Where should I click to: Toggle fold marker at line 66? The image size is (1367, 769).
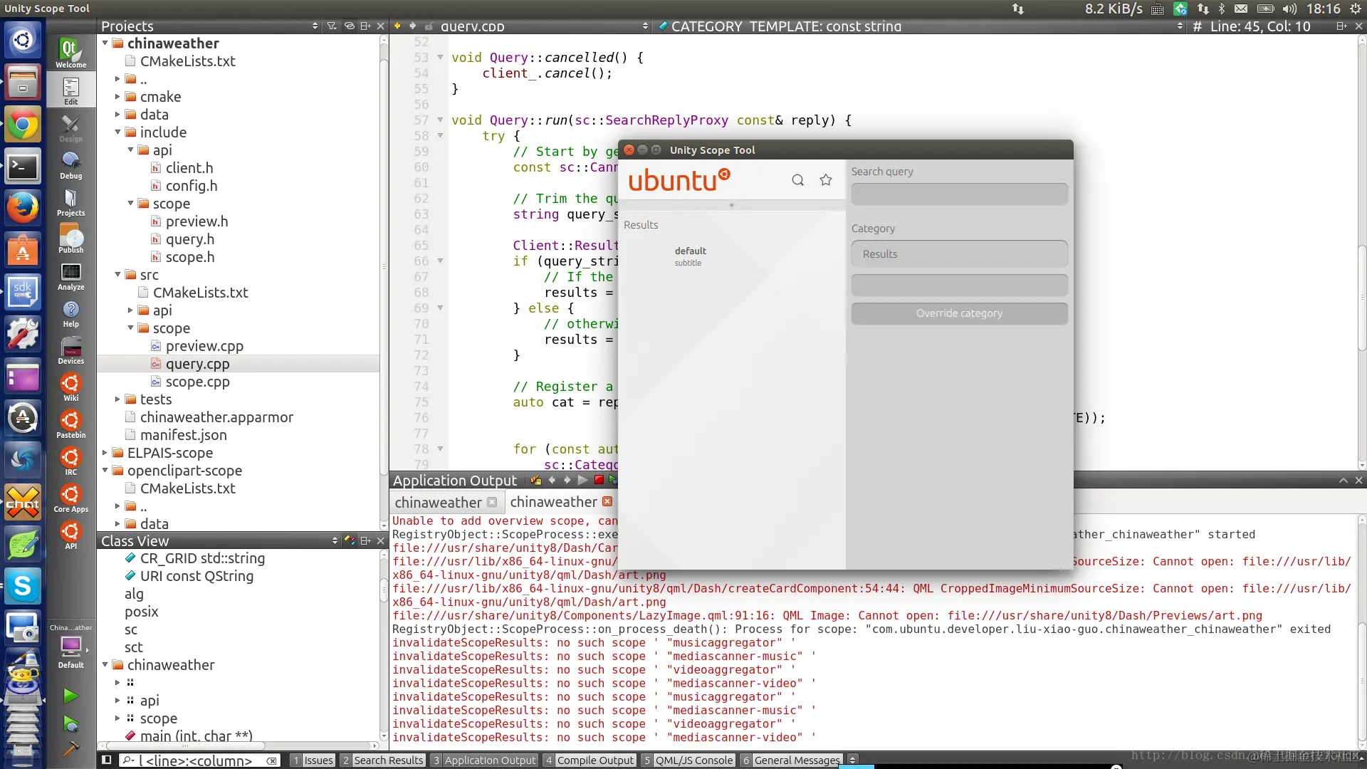point(440,261)
